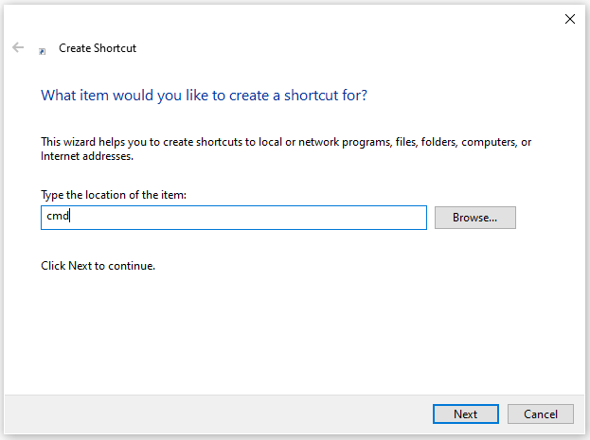Click the blank white area below the continue text
Image resolution: width=590 pixels, height=440 pixels.
(294, 331)
